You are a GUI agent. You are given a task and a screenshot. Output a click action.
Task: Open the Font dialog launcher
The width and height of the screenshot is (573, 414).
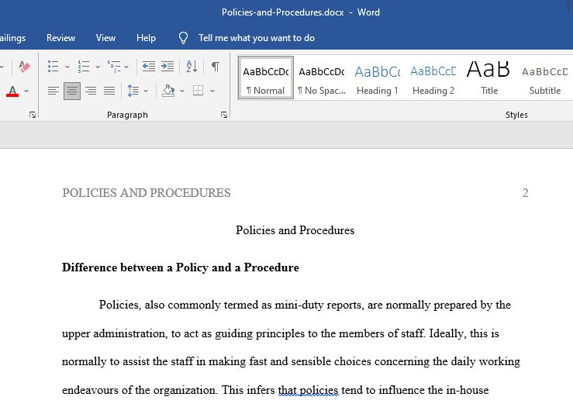pos(33,115)
